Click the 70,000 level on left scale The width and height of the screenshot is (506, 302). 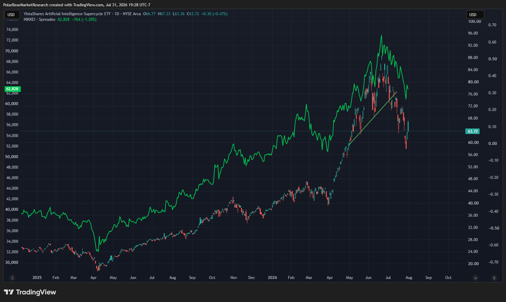[x=12, y=51]
